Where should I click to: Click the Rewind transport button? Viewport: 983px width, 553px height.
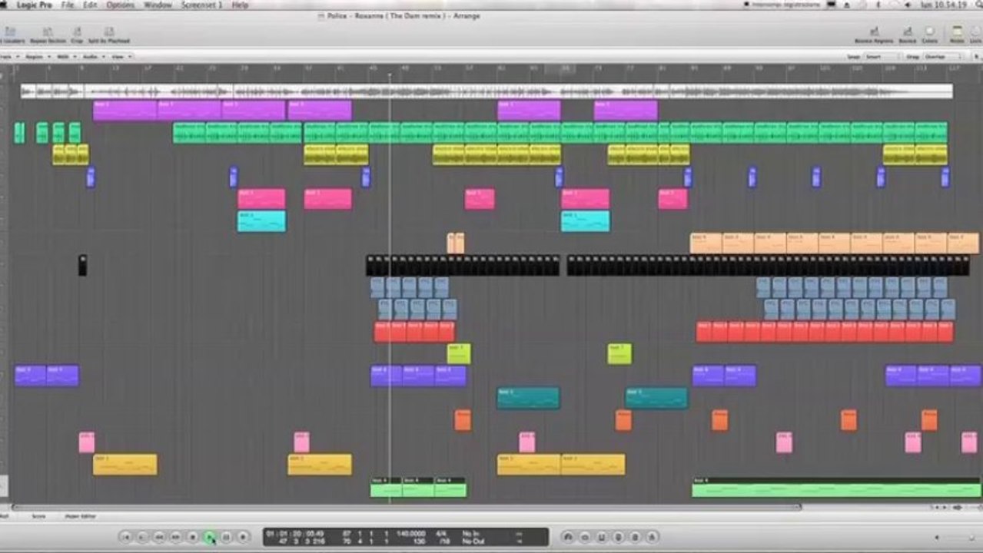[x=159, y=537]
